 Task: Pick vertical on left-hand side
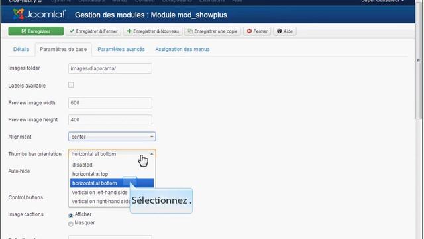100,193
